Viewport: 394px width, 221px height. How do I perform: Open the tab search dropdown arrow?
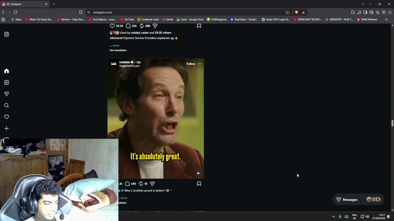coord(363,4)
